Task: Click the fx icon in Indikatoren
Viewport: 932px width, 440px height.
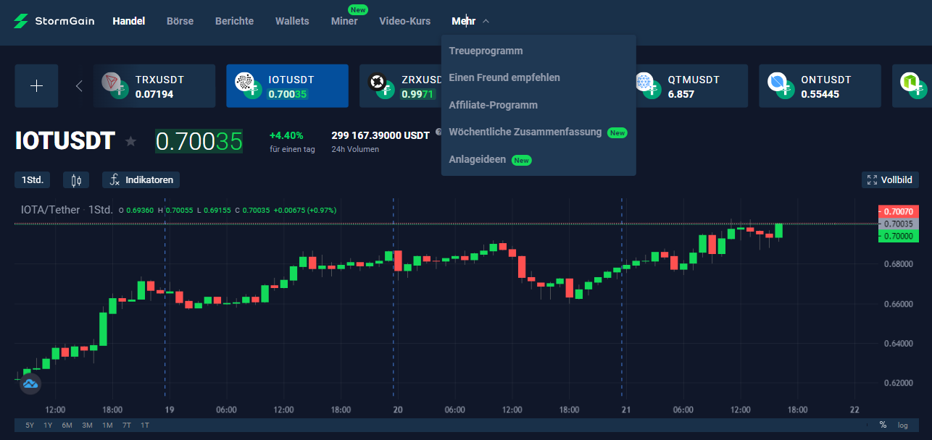Action: coord(115,179)
